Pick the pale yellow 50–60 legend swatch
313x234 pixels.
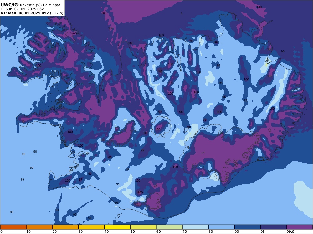tap(143, 227)
